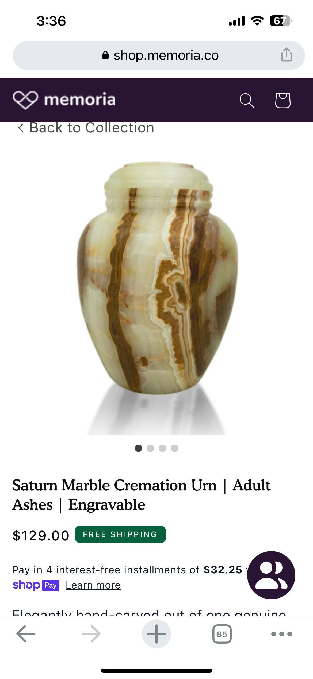Tap the browser forward arrow
Screen dimensions: 313x679
[91, 634]
